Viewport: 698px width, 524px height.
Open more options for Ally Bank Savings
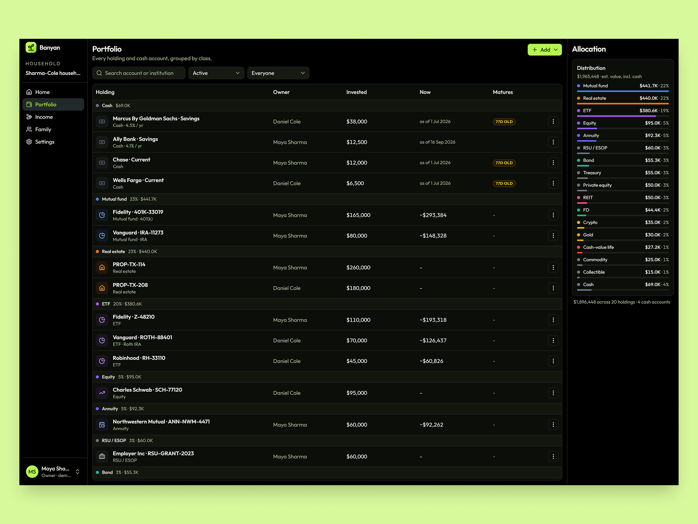coord(553,142)
